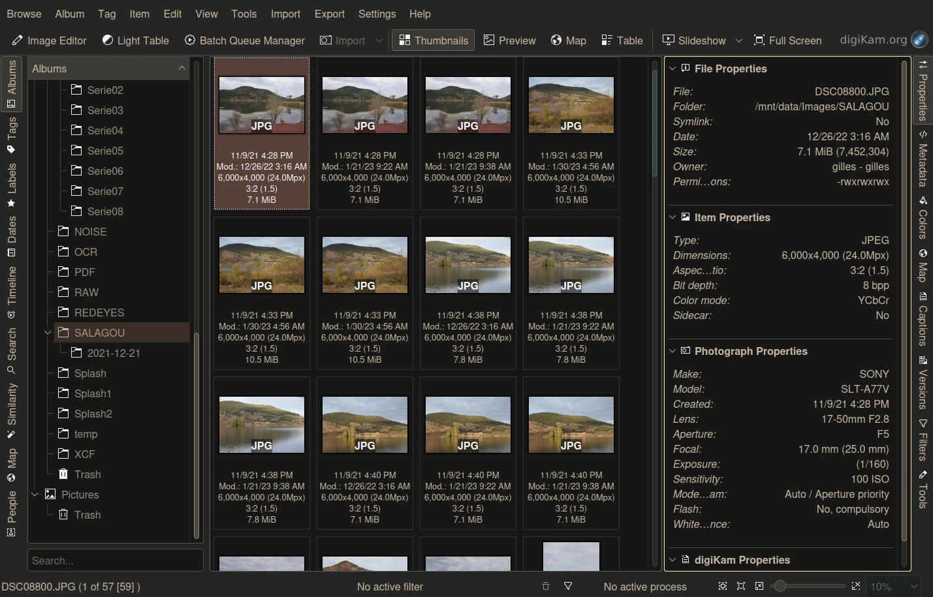Toggle the Thumbnails view mode
The height and width of the screenshot is (597, 933).
coord(434,40)
